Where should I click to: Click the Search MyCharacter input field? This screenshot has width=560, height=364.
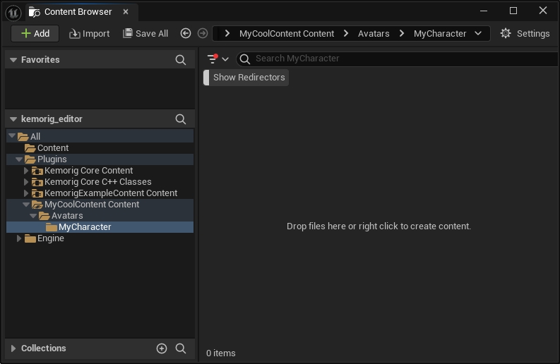[395, 59]
